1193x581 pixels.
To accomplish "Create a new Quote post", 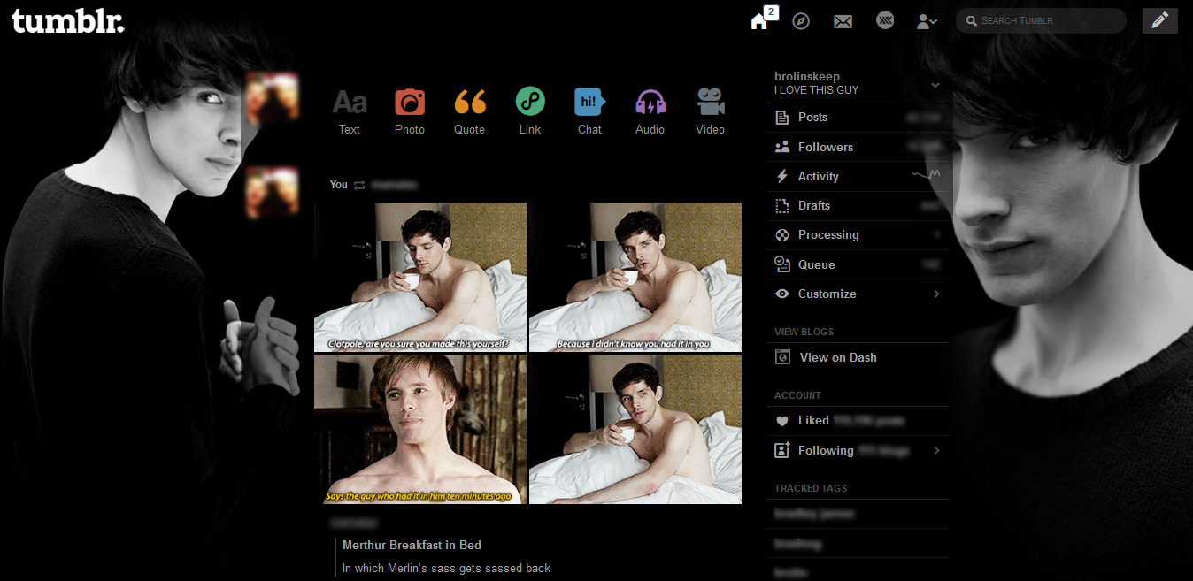I will tap(469, 111).
